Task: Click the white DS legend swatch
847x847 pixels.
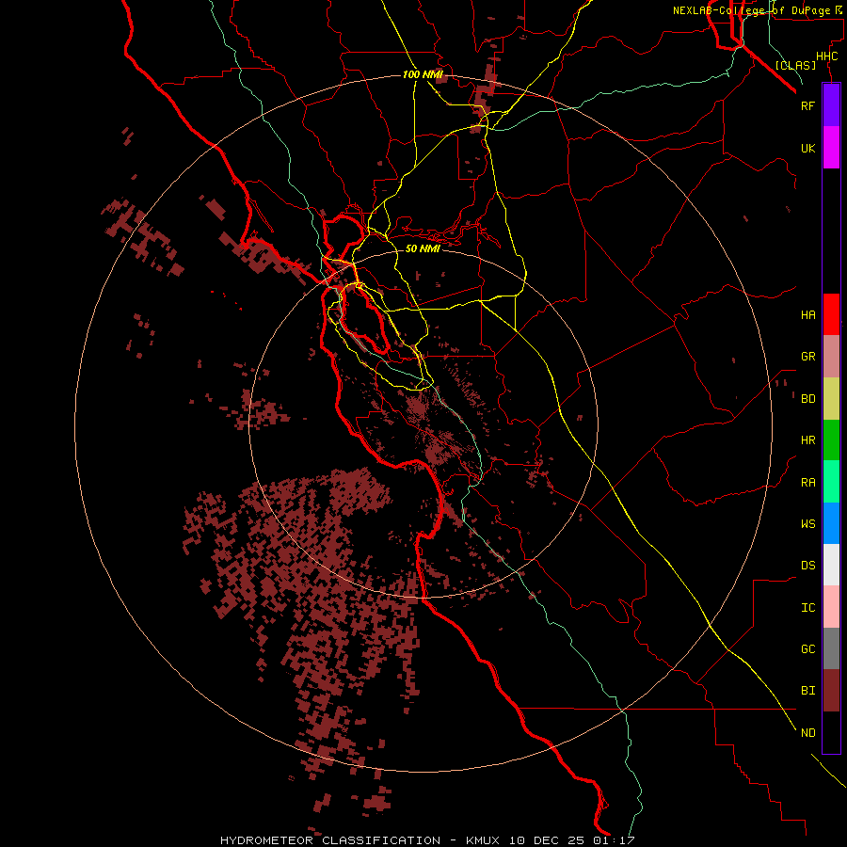Action: pos(831,565)
